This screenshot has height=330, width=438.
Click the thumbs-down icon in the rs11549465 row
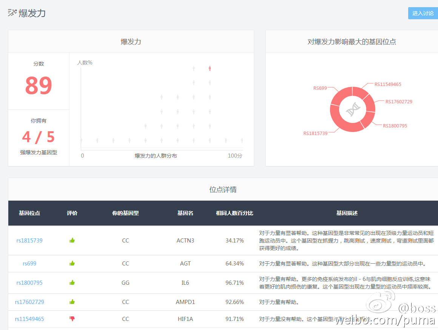point(72,319)
